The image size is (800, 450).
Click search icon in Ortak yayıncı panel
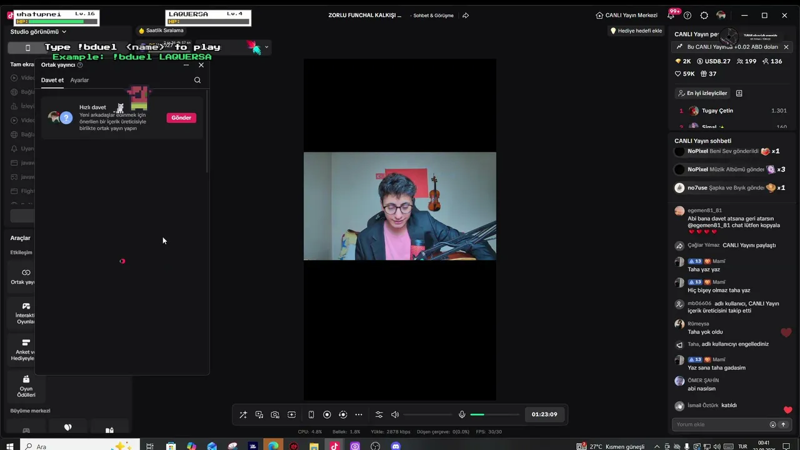click(x=197, y=80)
